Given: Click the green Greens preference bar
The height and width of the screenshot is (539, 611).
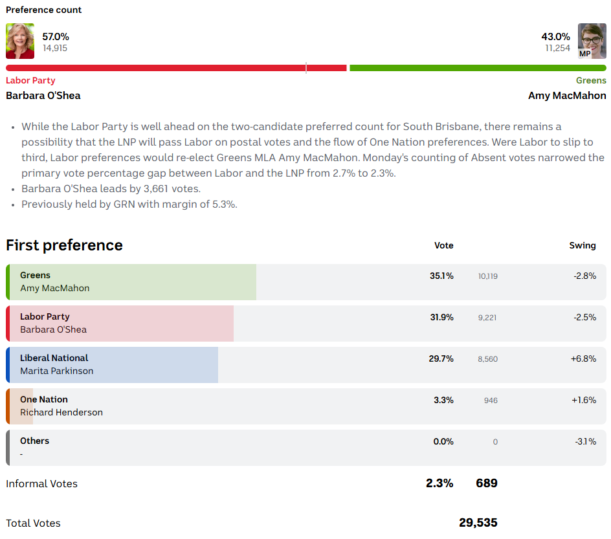Looking at the screenshot, I should coord(478,68).
